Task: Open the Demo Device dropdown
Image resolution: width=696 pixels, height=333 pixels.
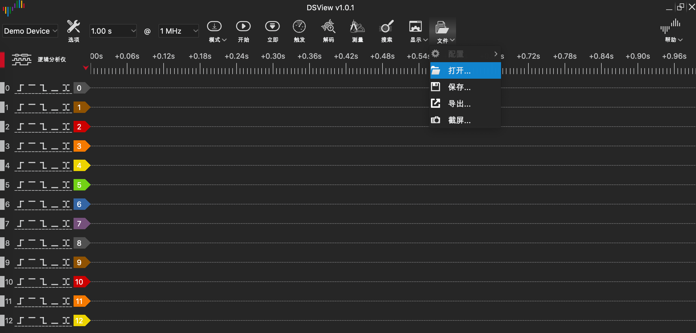Action: tap(30, 31)
